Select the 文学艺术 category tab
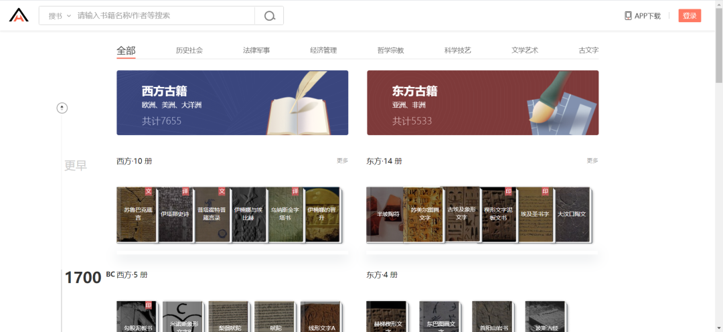 pyautogui.click(x=525, y=50)
